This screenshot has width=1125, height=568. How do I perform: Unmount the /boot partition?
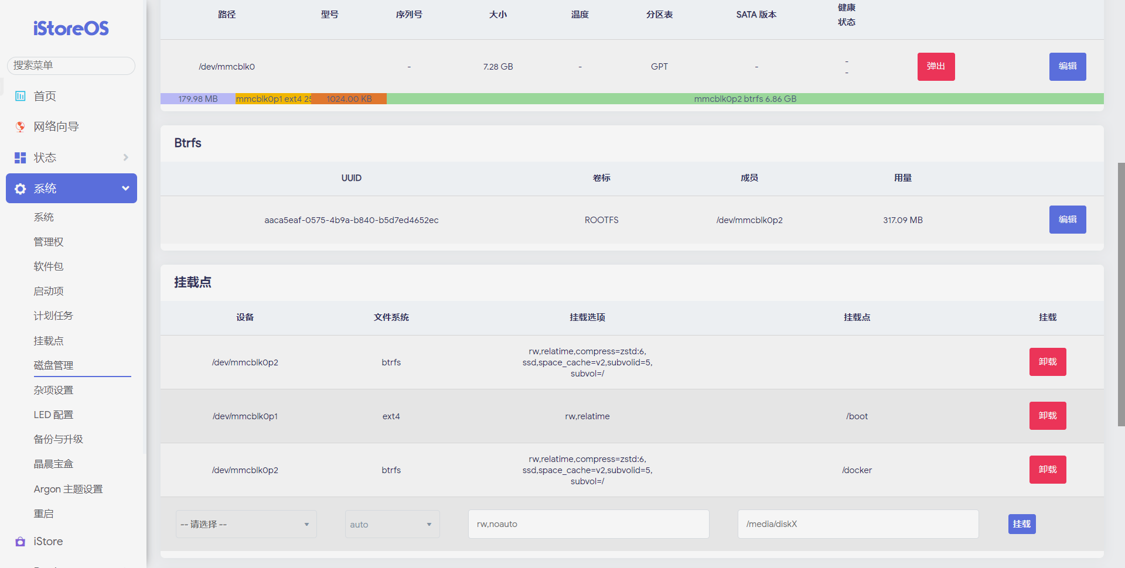(x=1047, y=416)
